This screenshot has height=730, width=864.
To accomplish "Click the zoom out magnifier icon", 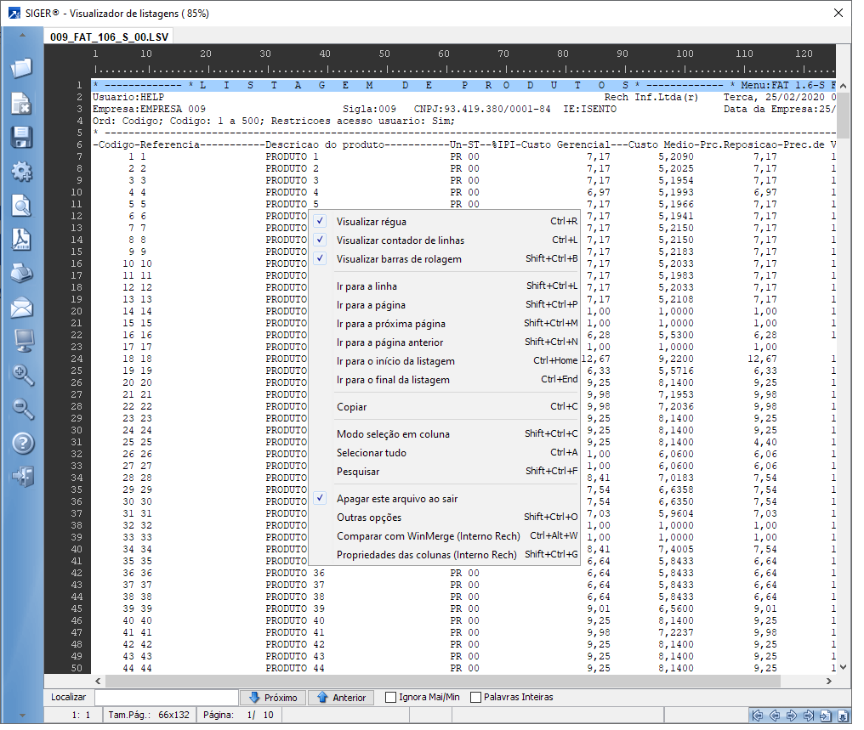I will pos(21,409).
